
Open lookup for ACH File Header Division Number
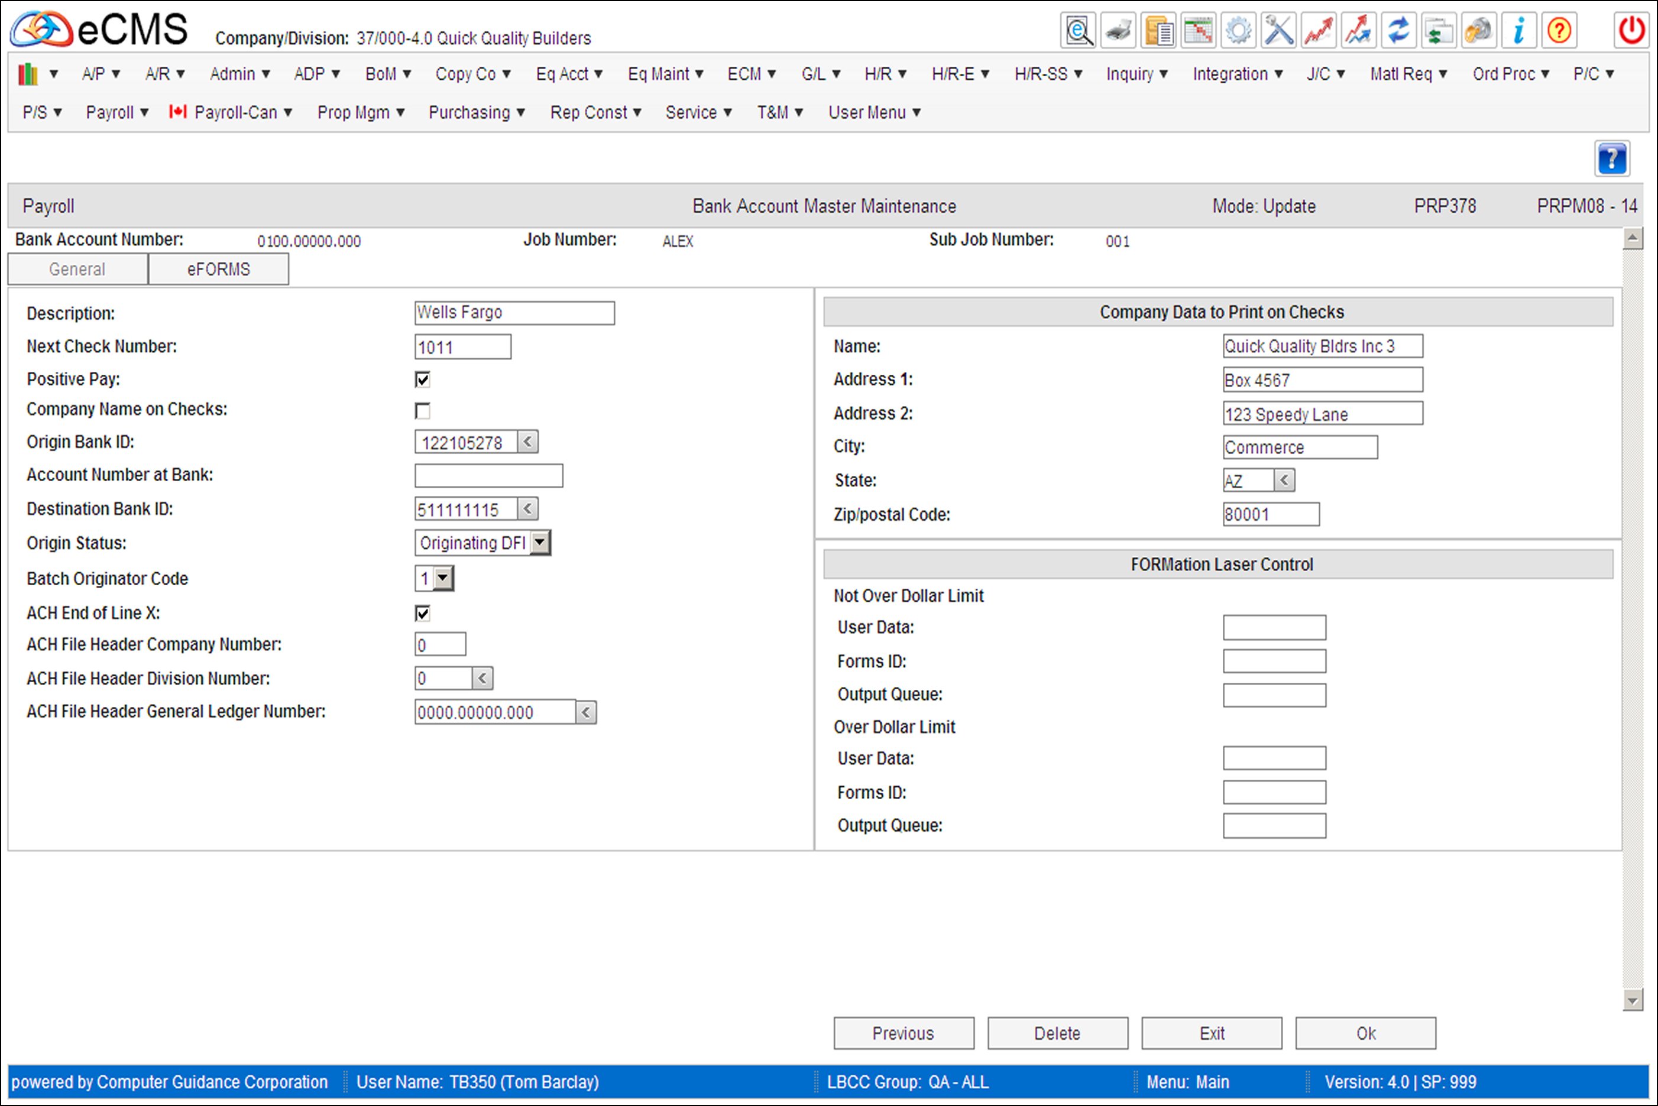tap(482, 679)
